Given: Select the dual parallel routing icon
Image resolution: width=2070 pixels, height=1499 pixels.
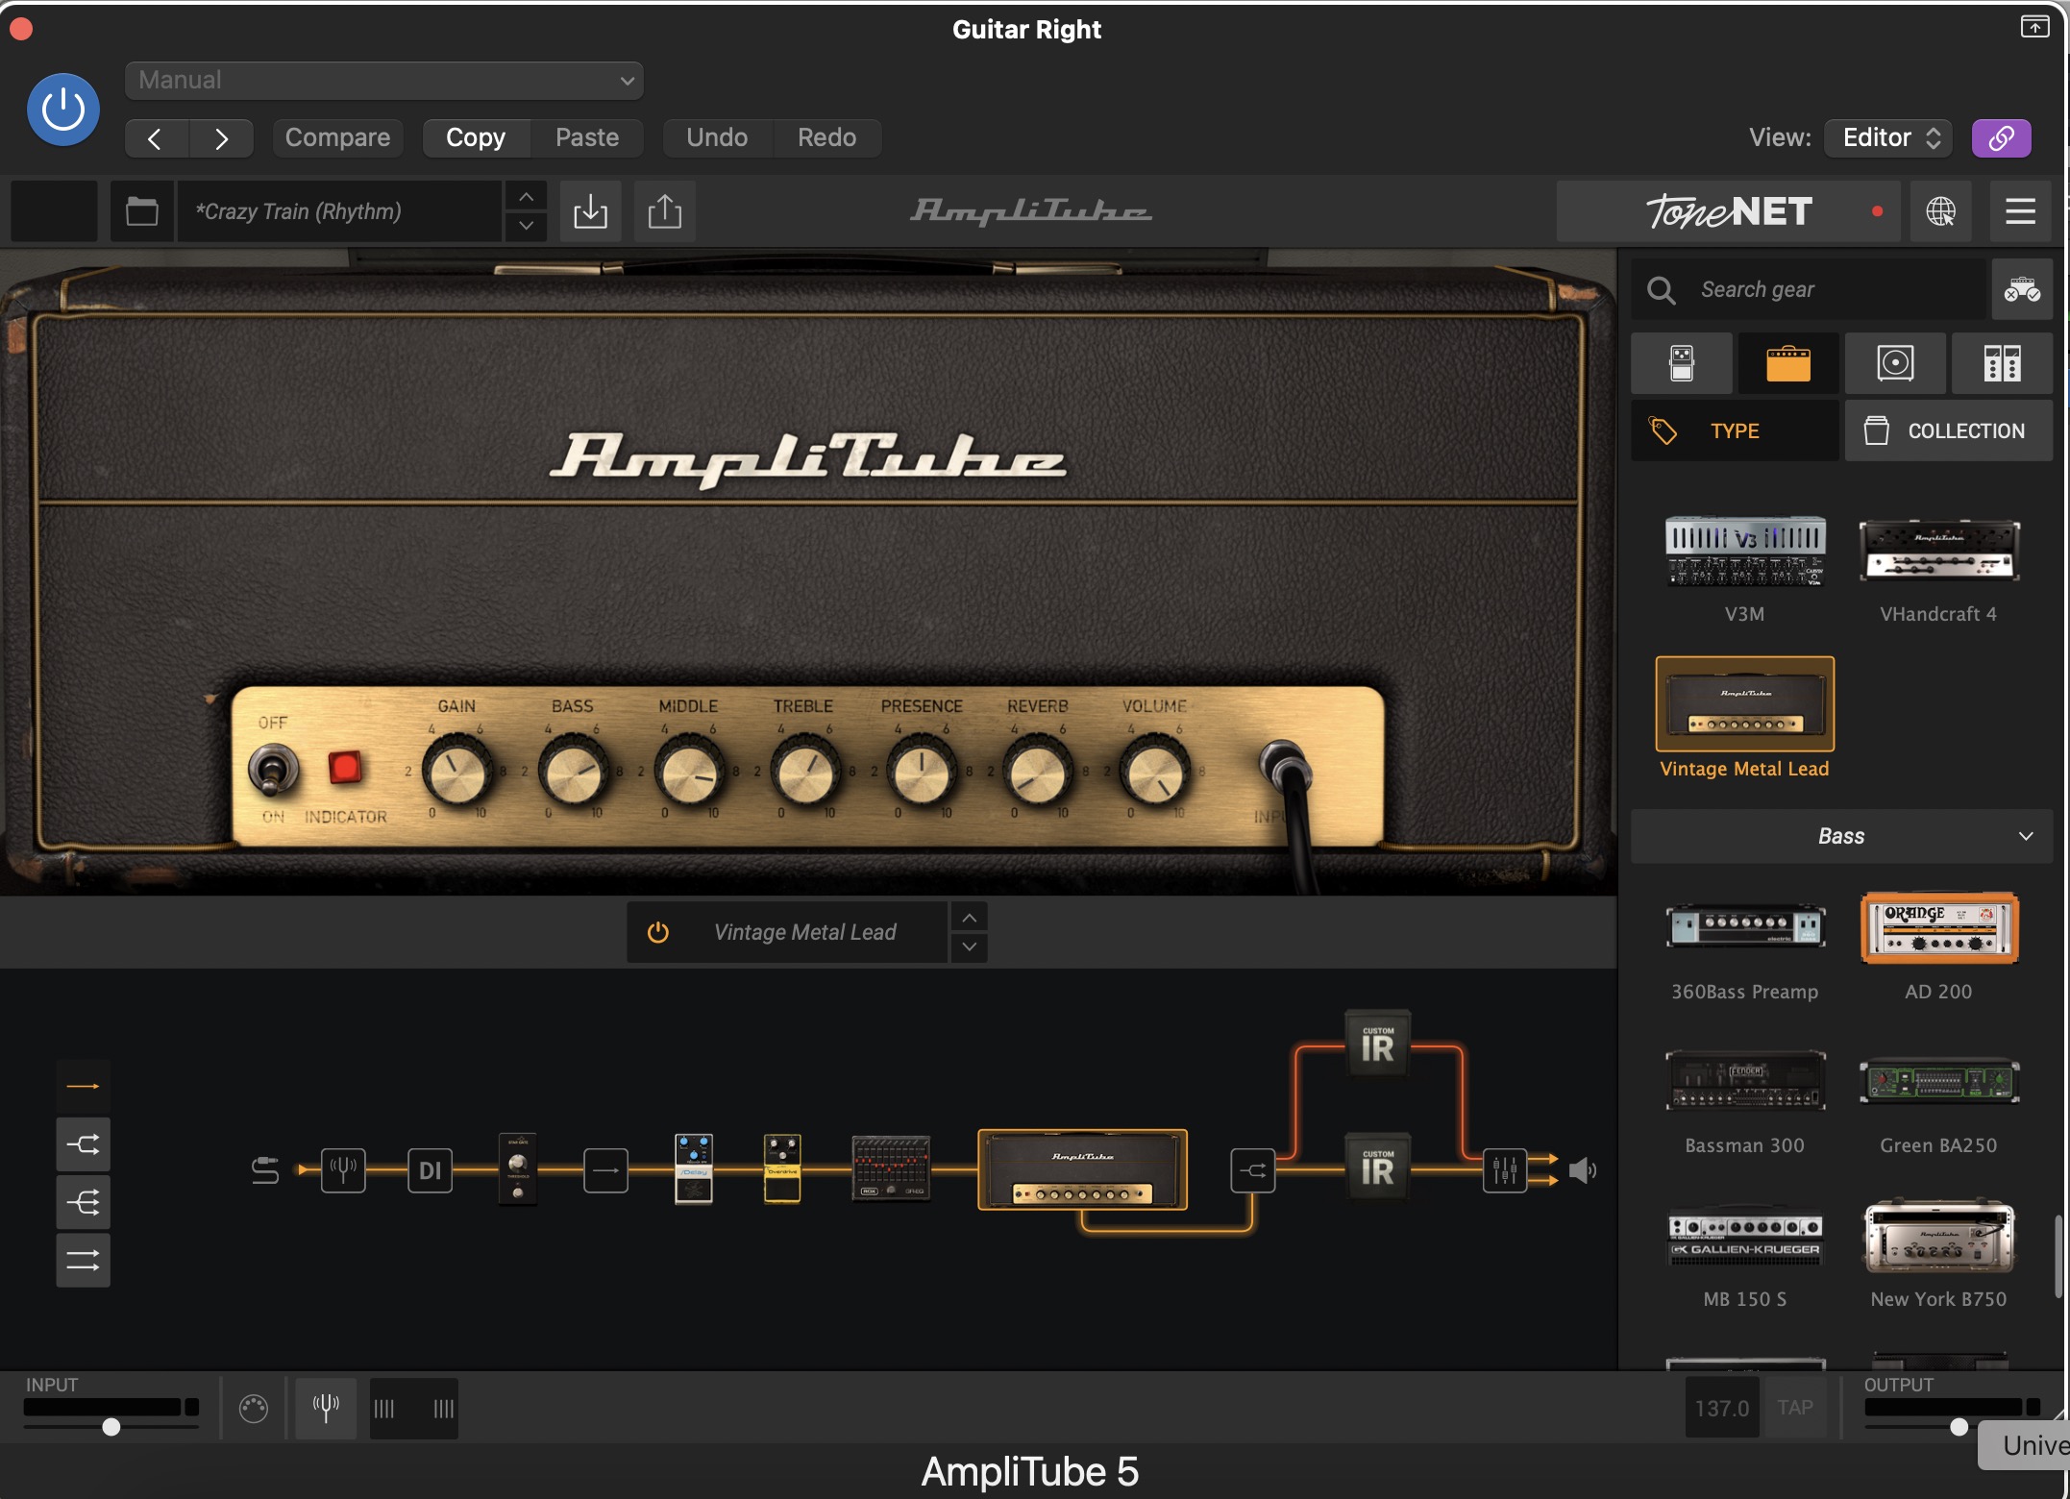Looking at the screenshot, I should 83,1260.
